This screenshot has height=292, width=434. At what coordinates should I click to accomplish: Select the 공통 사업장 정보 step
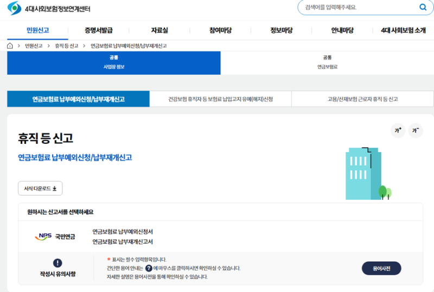coord(114,63)
